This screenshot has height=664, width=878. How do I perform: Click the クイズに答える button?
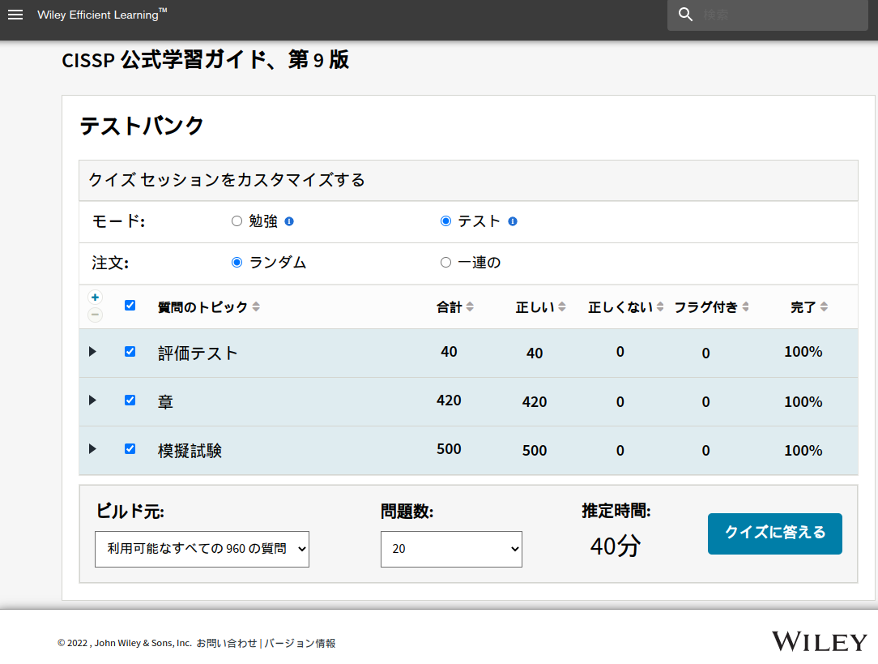[775, 533]
